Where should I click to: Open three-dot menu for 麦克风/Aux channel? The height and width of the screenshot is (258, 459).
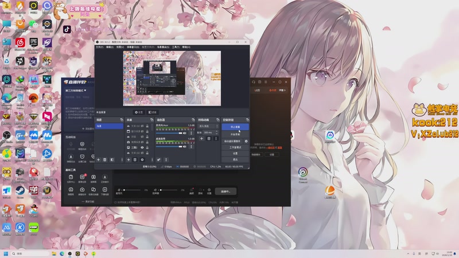pyautogui.click(x=191, y=133)
